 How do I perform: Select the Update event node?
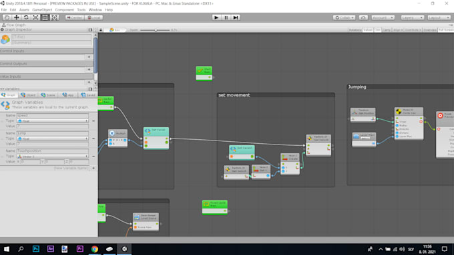pos(106,104)
